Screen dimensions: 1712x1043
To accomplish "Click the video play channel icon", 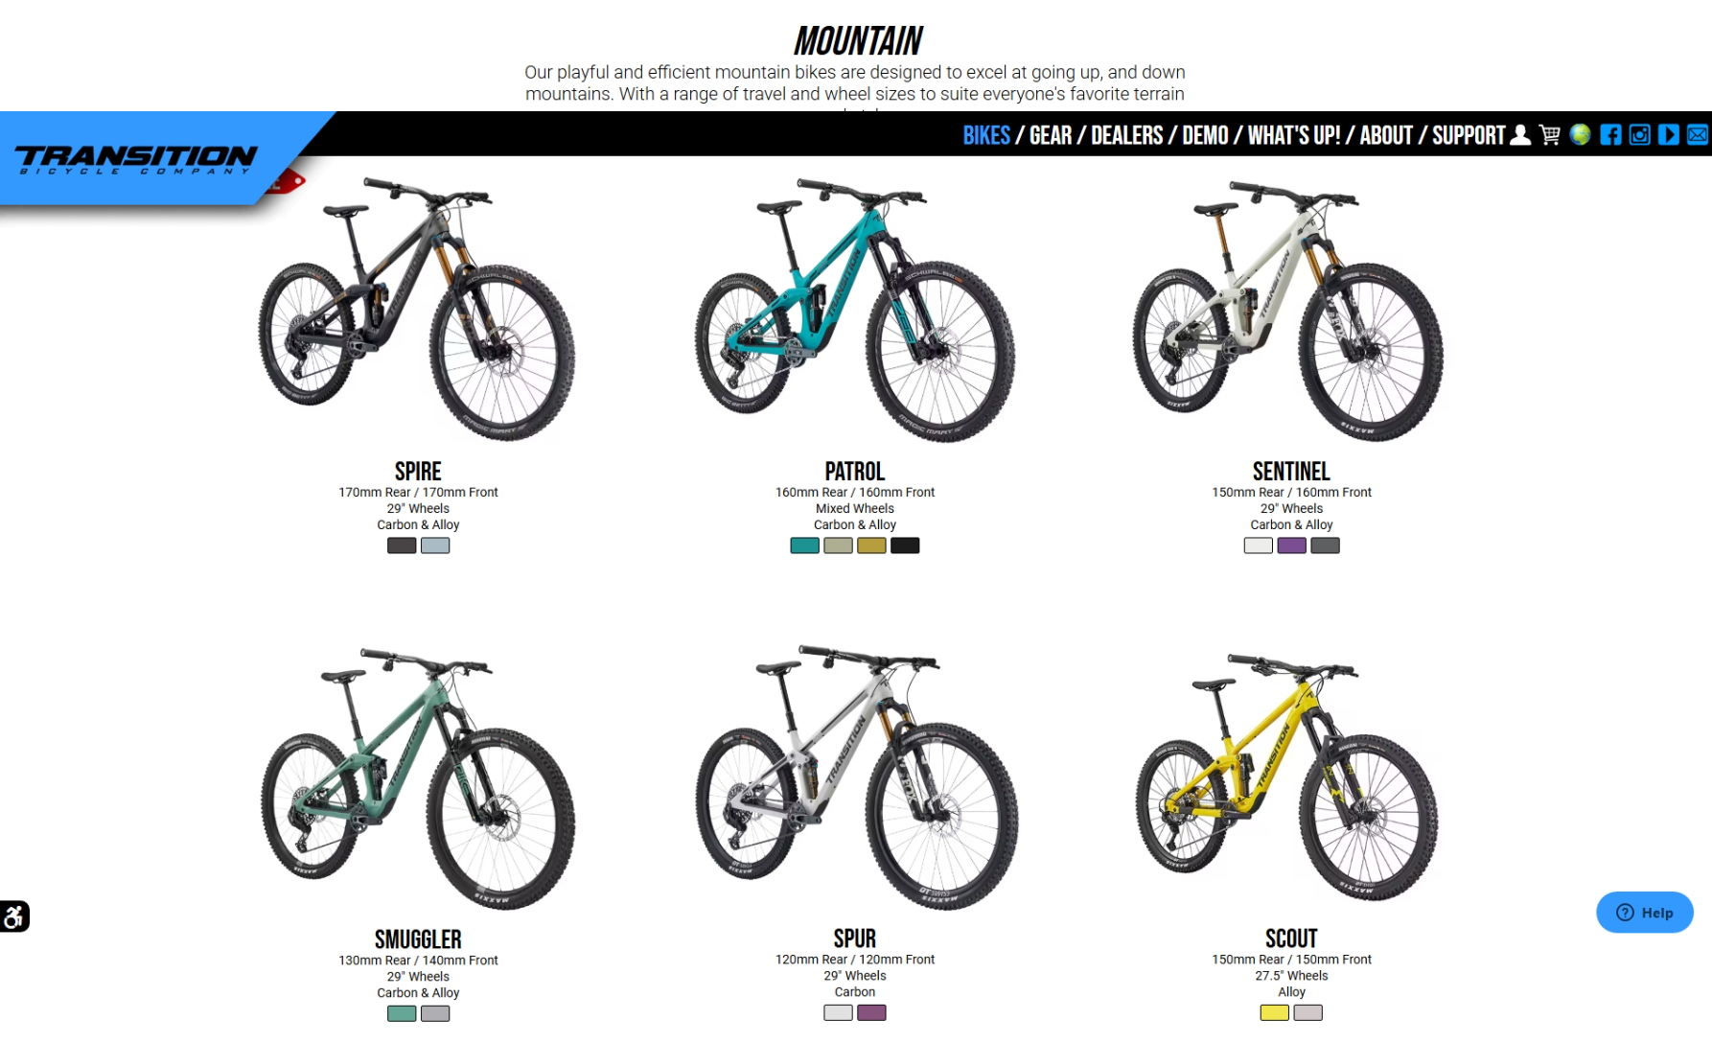I will point(1669,135).
